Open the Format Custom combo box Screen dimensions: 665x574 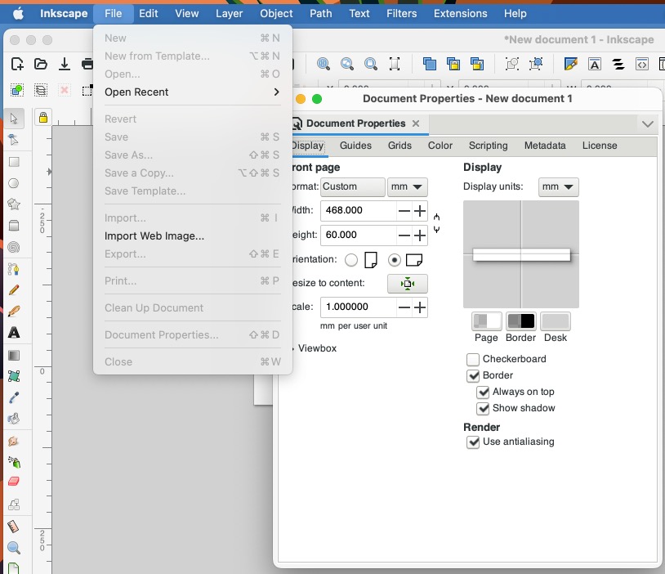(x=353, y=186)
